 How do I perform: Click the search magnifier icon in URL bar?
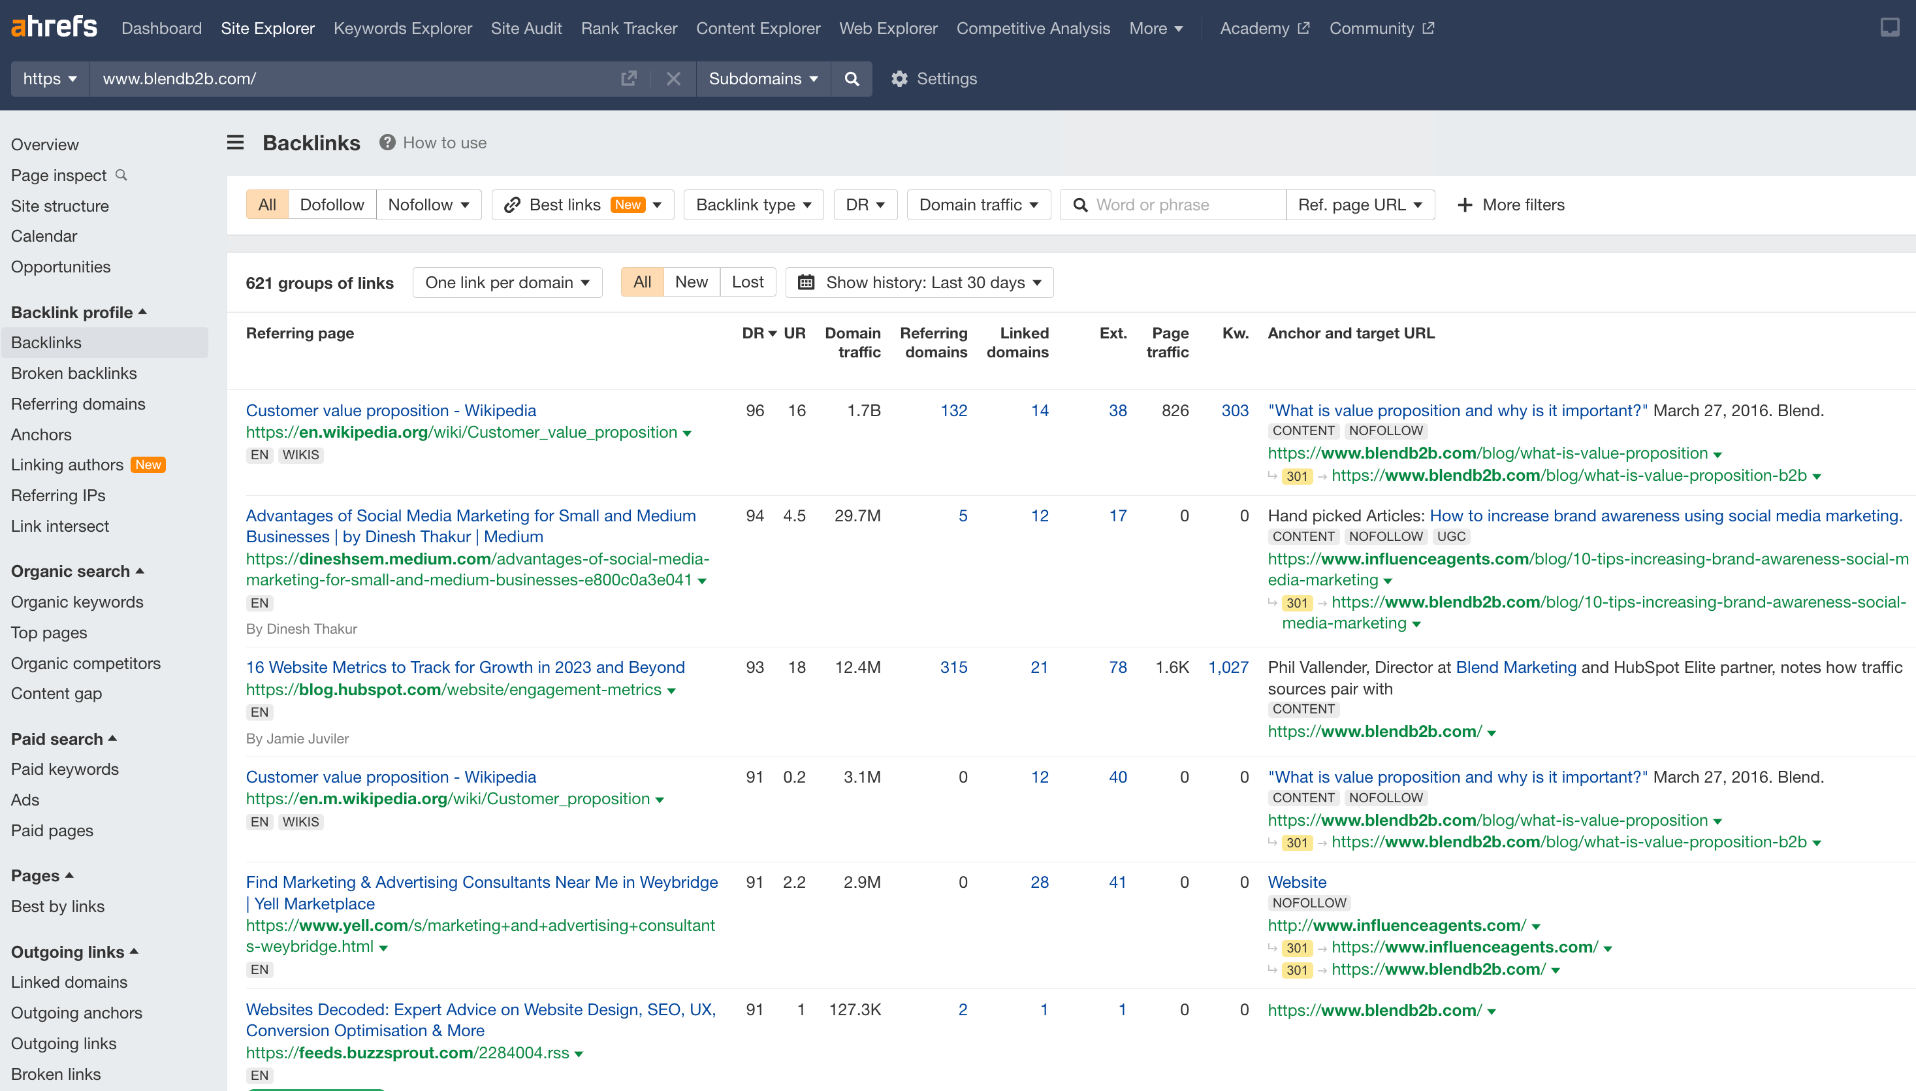pyautogui.click(x=851, y=78)
